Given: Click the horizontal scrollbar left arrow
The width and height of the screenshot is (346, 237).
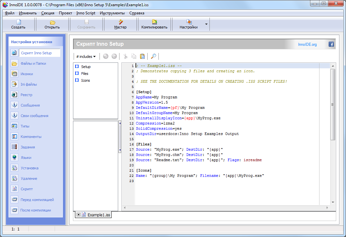Looking at the screenshot, I should pos(125,208).
